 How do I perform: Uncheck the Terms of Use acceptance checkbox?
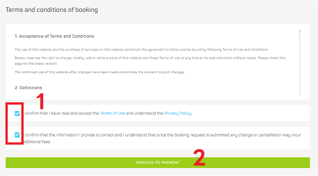[17, 113]
